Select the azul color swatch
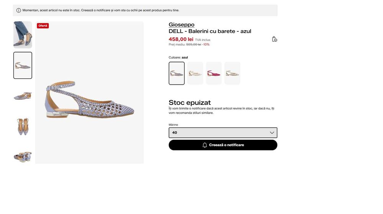The height and width of the screenshot is (214, 383). pyautogui.click(x=177, y=73)
